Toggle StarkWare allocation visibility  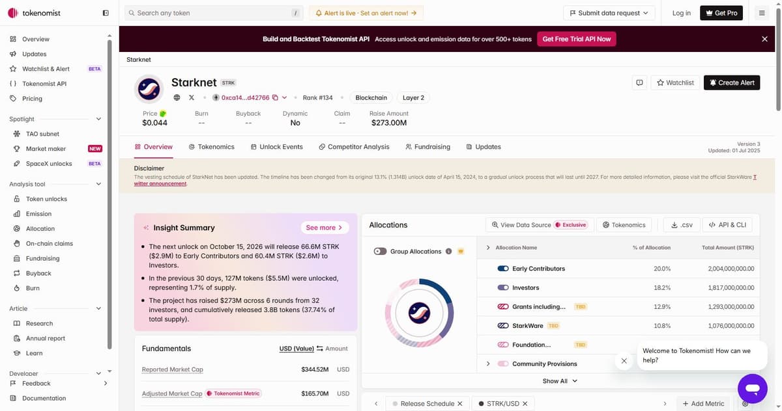point(503,325)
